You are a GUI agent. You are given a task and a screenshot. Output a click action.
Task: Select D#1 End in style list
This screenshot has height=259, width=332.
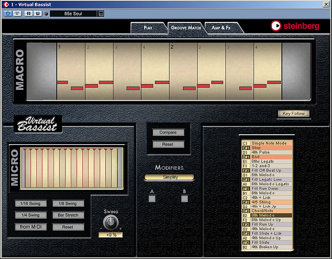click(x=267, y=157)
